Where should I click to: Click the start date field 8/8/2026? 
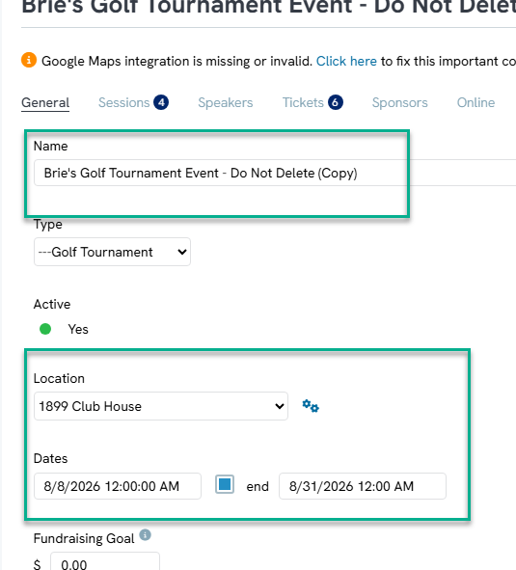pos(118,486)
